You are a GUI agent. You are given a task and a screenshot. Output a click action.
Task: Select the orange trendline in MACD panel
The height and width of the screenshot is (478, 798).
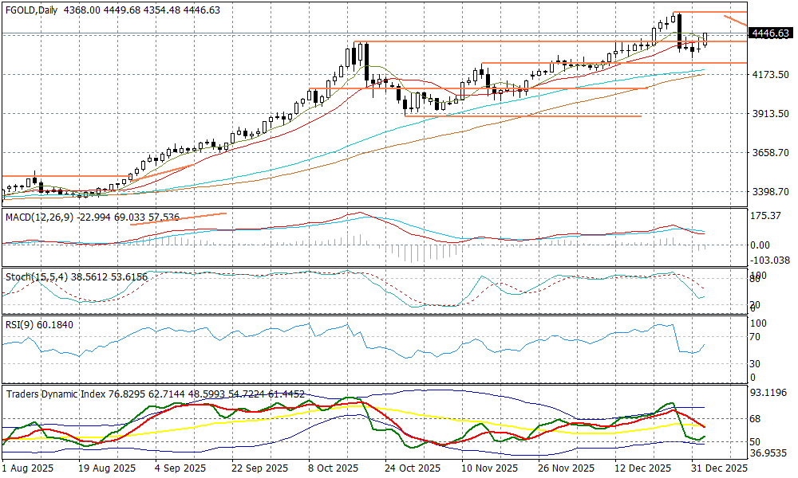click(x=178, y=218)
